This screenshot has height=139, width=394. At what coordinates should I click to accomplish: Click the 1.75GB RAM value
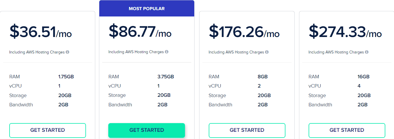click(66, 77)
